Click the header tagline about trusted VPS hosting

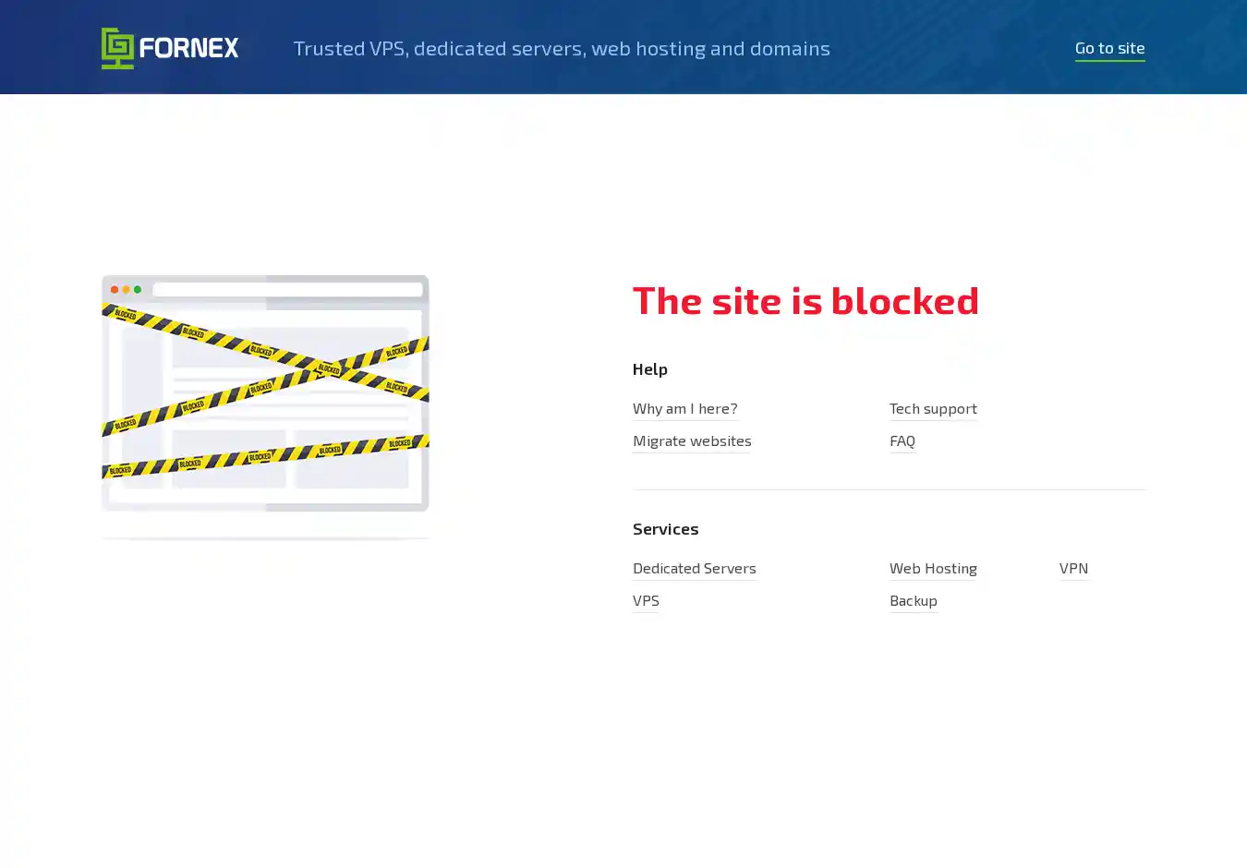click(562, 48)
